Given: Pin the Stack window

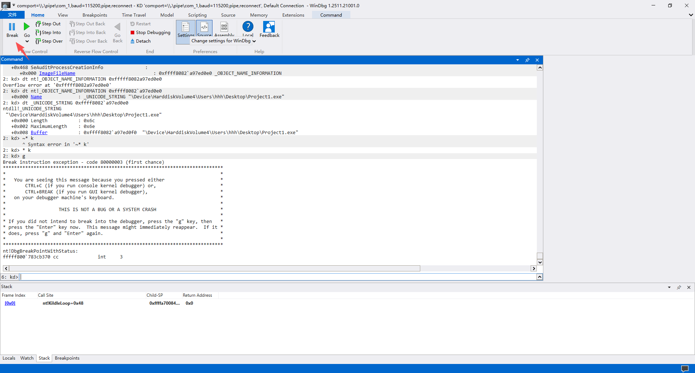Looking at the screenshot, I should pos(679,287).
